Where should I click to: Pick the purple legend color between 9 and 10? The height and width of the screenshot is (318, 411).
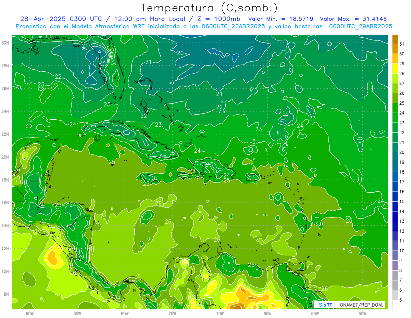point(395,256)
